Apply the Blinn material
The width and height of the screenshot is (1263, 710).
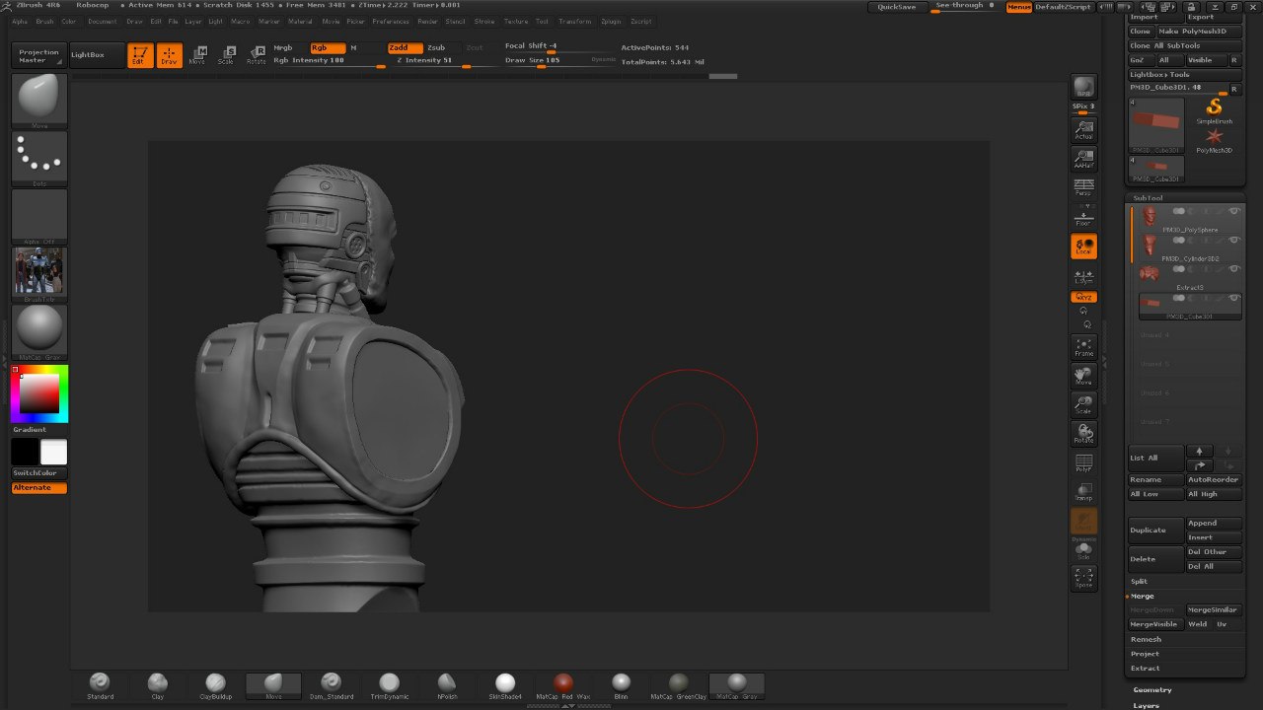pyautogui.click(x=621, y=685)
